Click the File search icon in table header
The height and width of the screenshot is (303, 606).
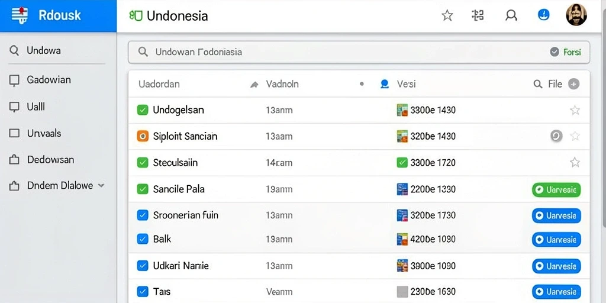click(537, 84)
